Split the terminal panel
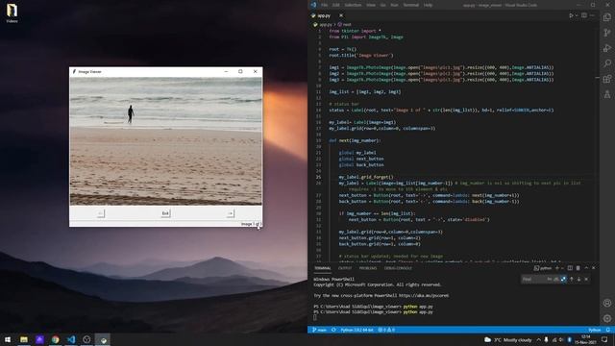Screen dimensions: 615x346 tap(570, 268)
